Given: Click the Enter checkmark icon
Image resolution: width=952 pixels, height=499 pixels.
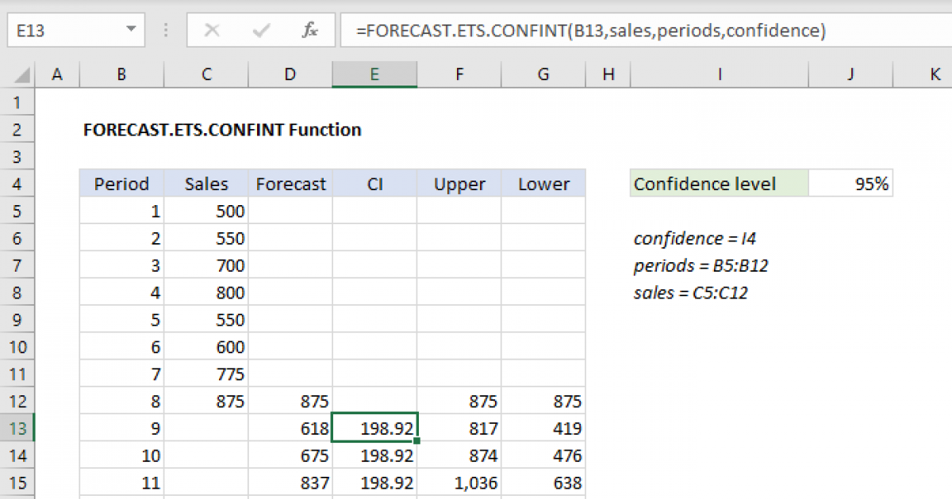Looking at the screenshot, I should [x=260, y=30].
